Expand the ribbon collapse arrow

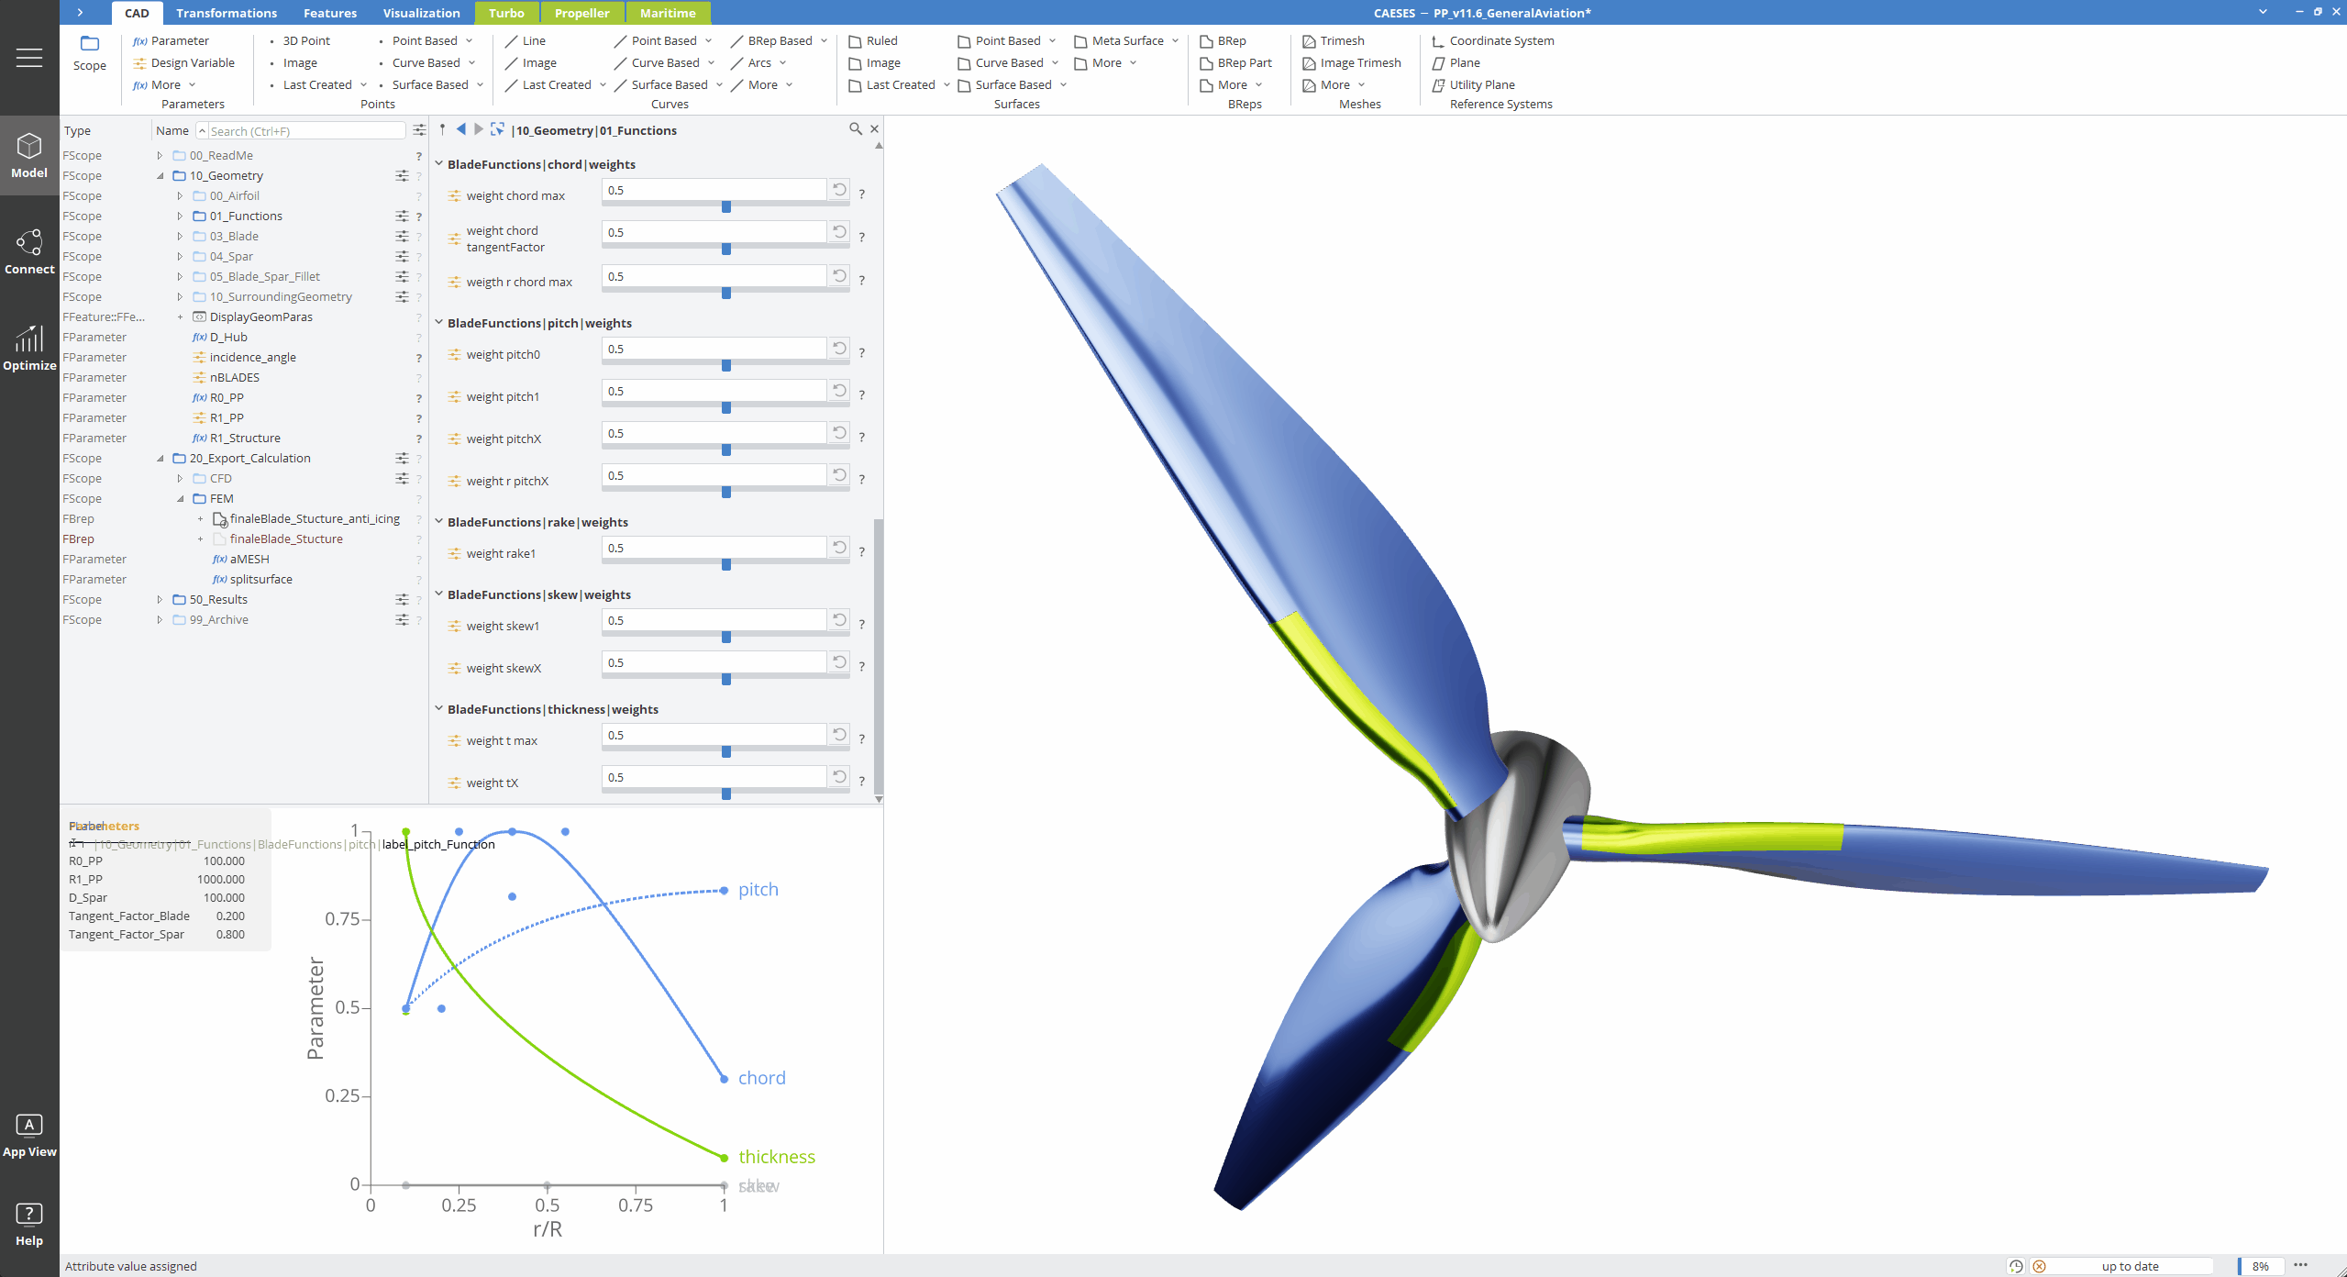[x=80, y=12]
